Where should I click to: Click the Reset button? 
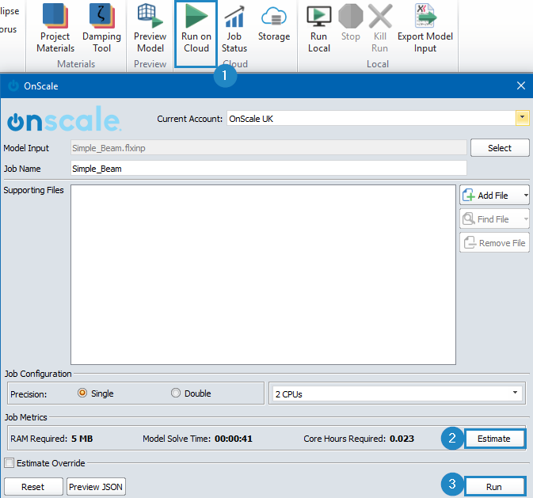[x=33, y=486]
